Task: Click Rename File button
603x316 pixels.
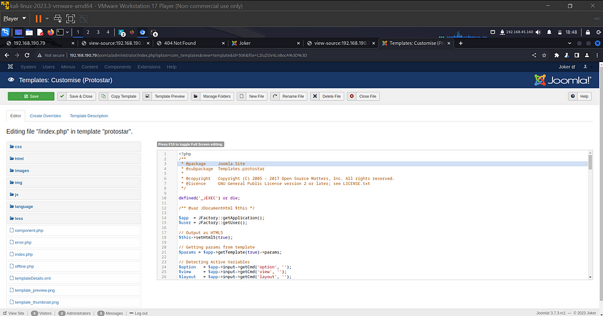Action: tap(289, 96)
